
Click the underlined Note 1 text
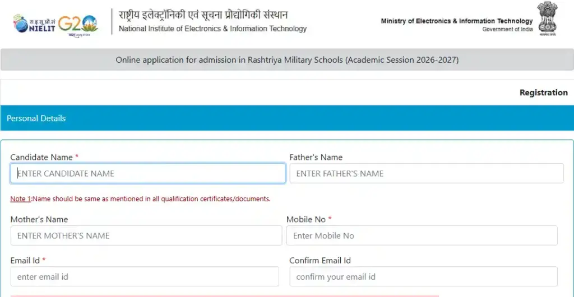[21, 199]
